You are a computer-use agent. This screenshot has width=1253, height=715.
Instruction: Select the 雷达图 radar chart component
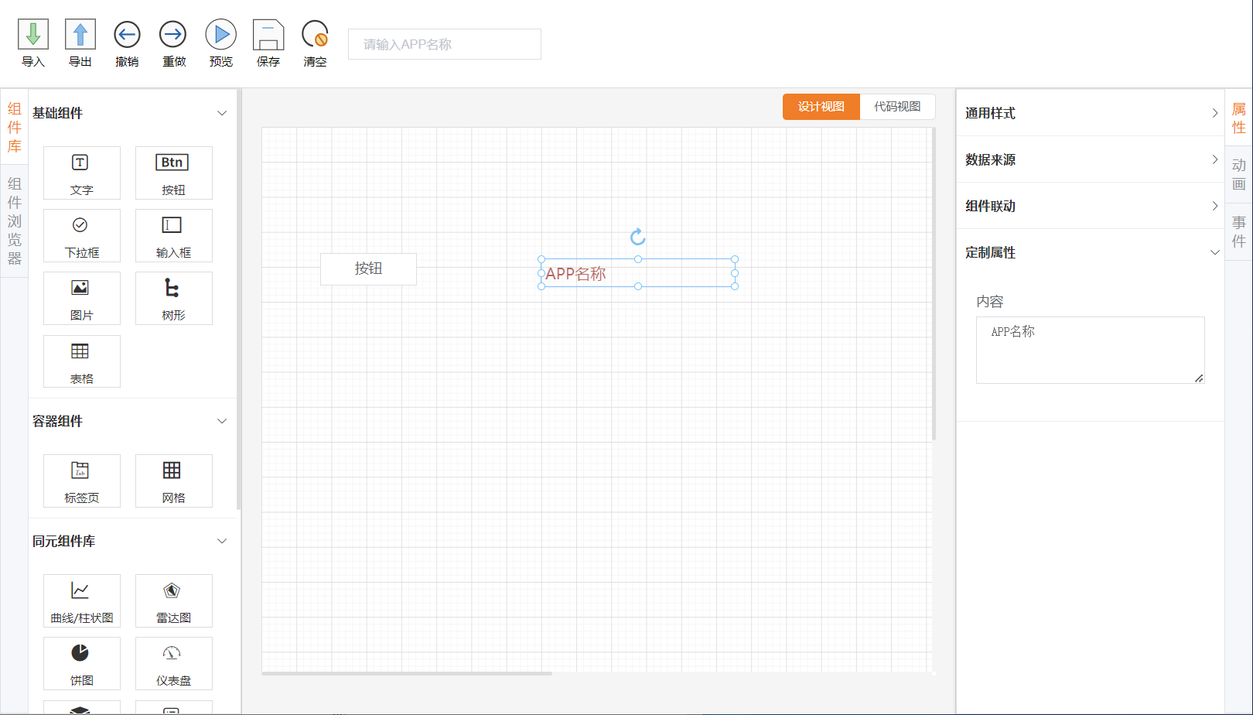174,601
